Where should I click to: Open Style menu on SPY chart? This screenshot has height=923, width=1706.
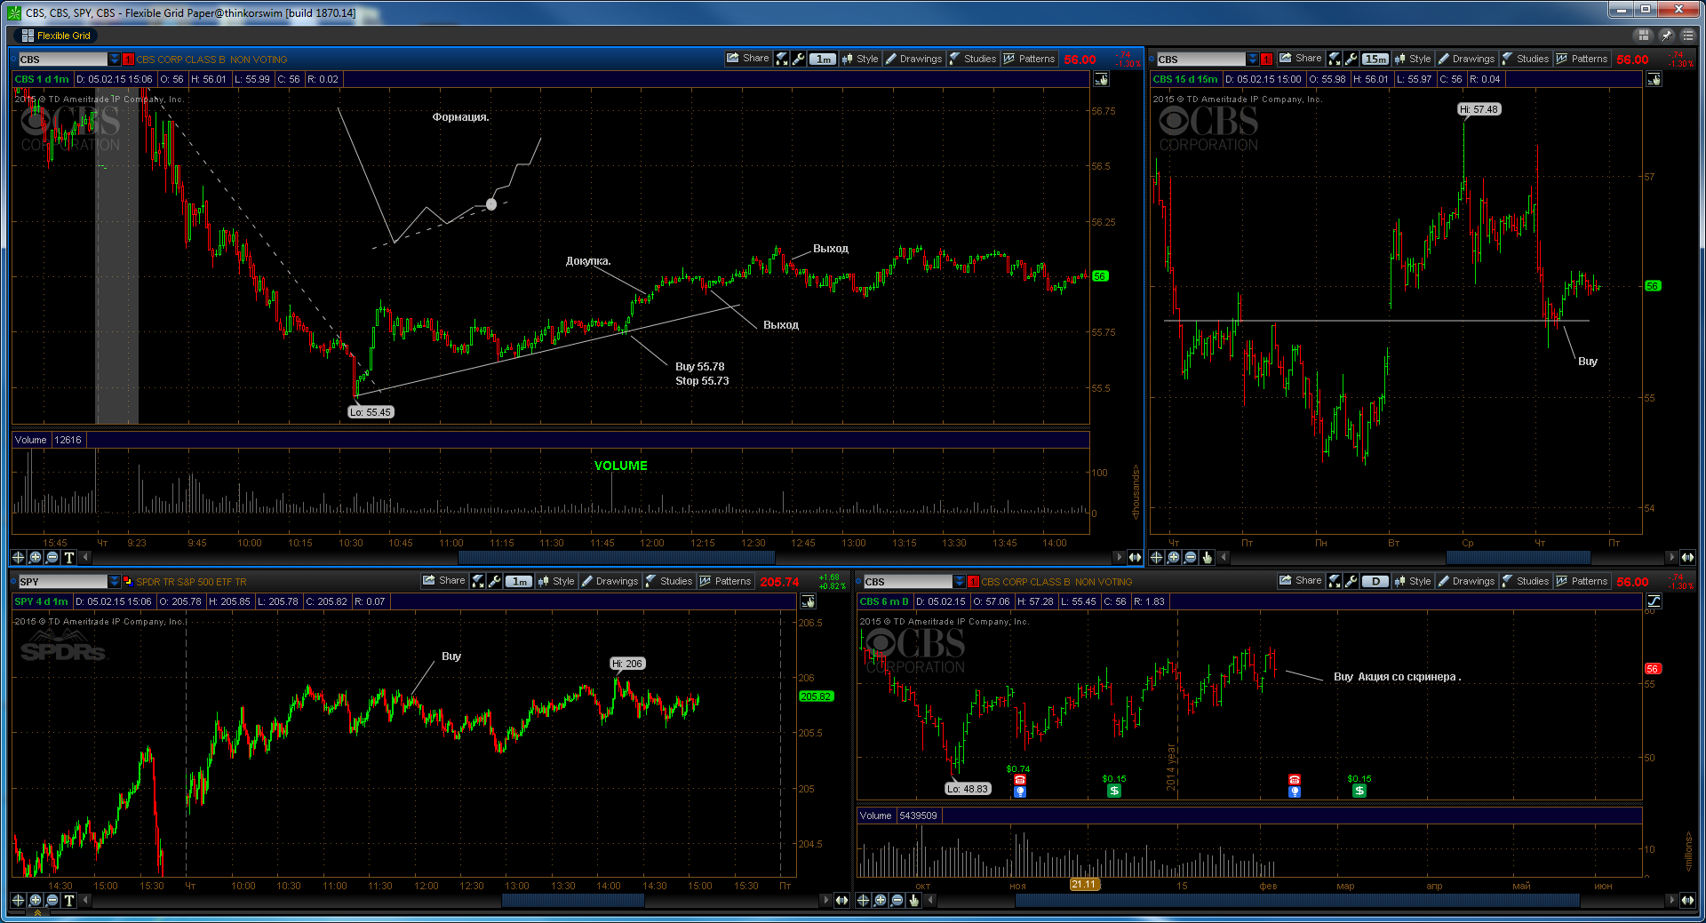tap(556, 581)
